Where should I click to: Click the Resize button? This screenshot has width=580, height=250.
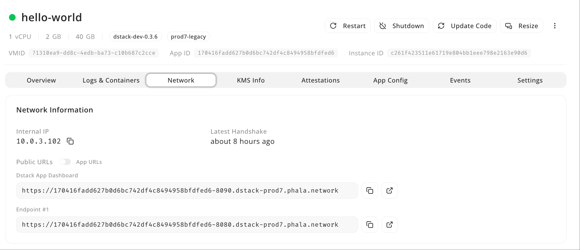coord(522,26)
